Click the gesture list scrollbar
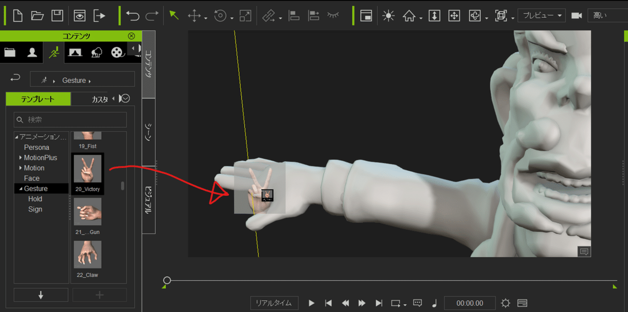628x312 pixels. tap(122, 186)
